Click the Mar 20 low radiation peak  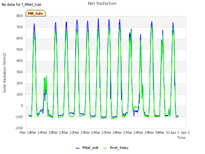(45, 84)
